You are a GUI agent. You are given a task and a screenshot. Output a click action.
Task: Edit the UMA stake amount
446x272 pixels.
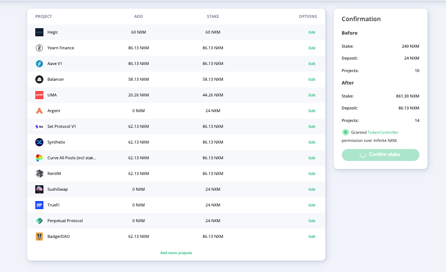(x=312, y=95)
